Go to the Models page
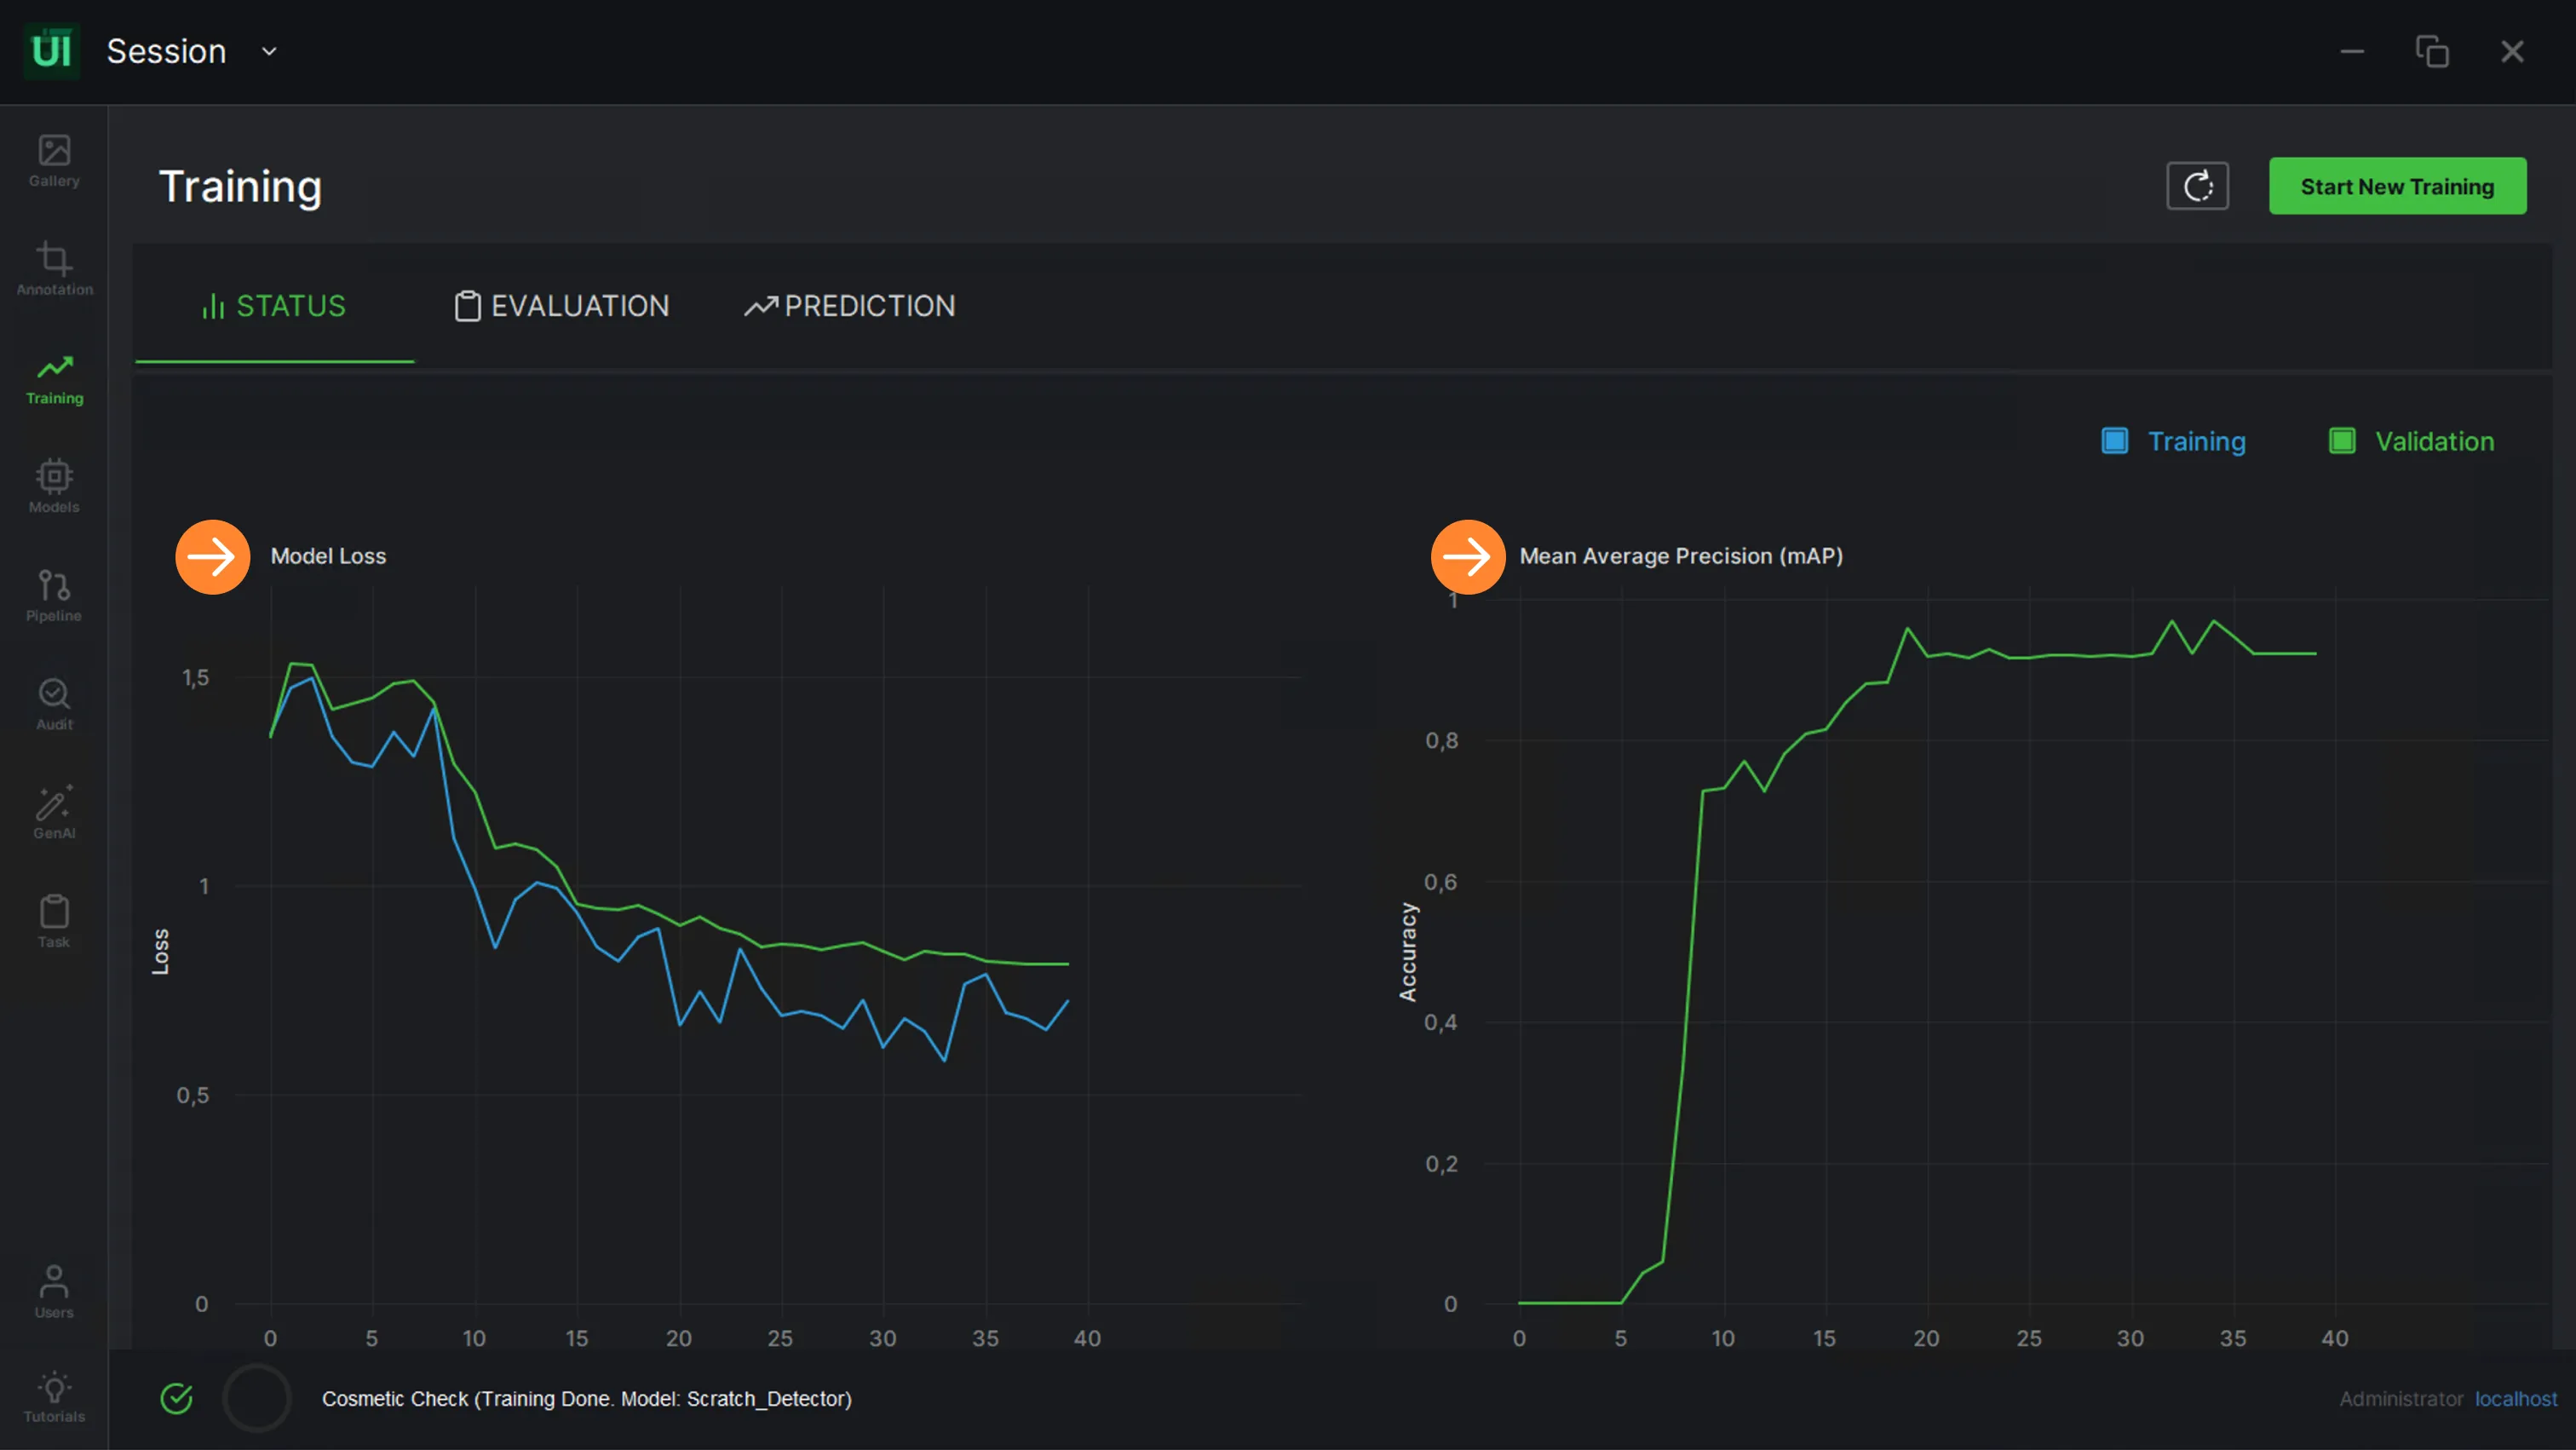 (54, 486)
